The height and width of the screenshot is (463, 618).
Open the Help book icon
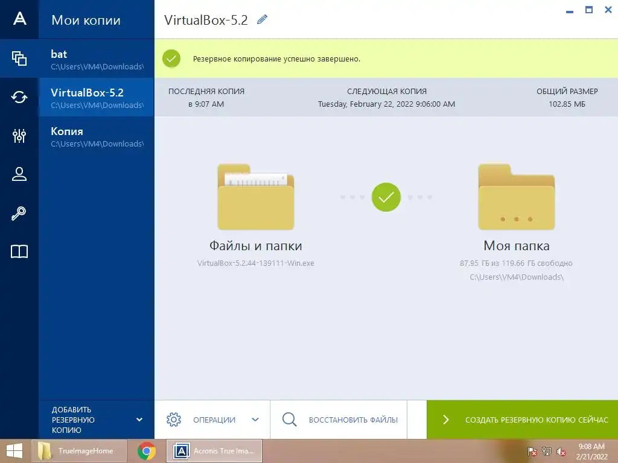[19, 251]
